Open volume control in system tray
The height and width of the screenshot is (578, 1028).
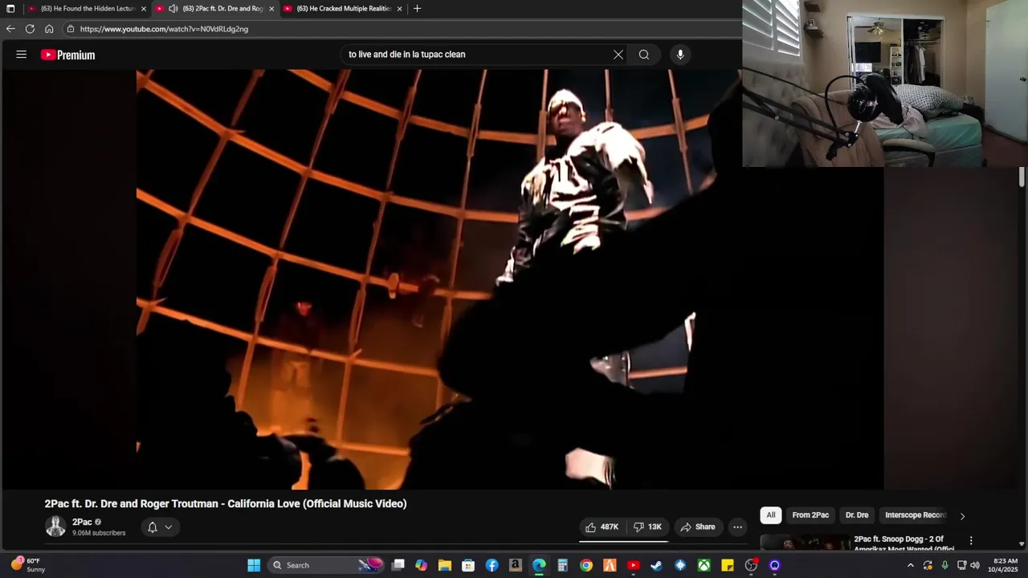coord(975,565)
